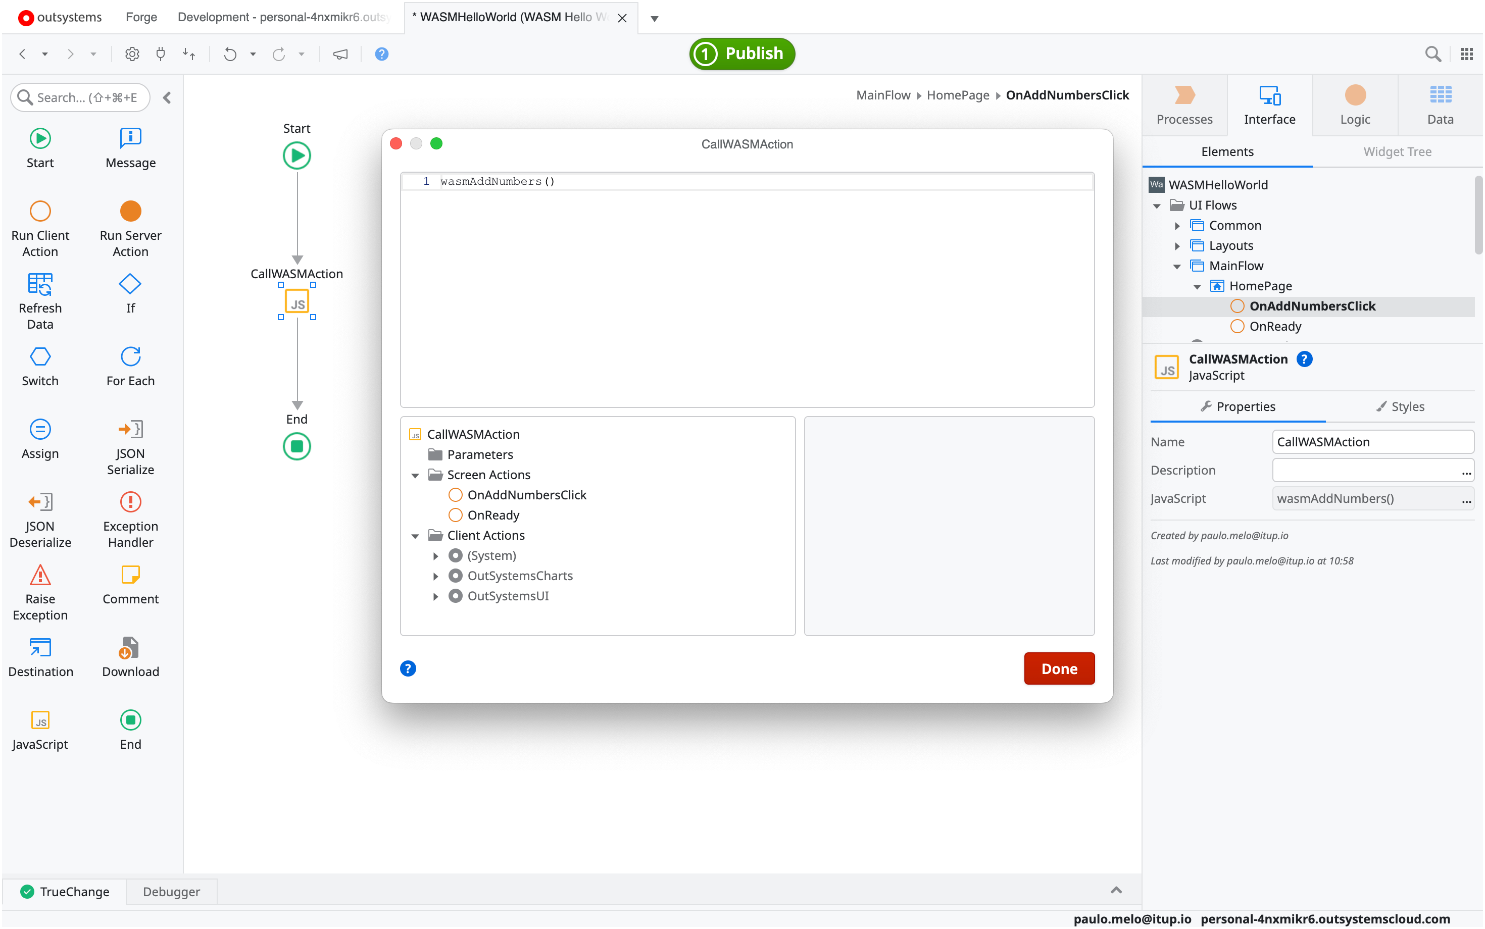
Task: Select the Start node on the canvas
Action: coord(297,156)
